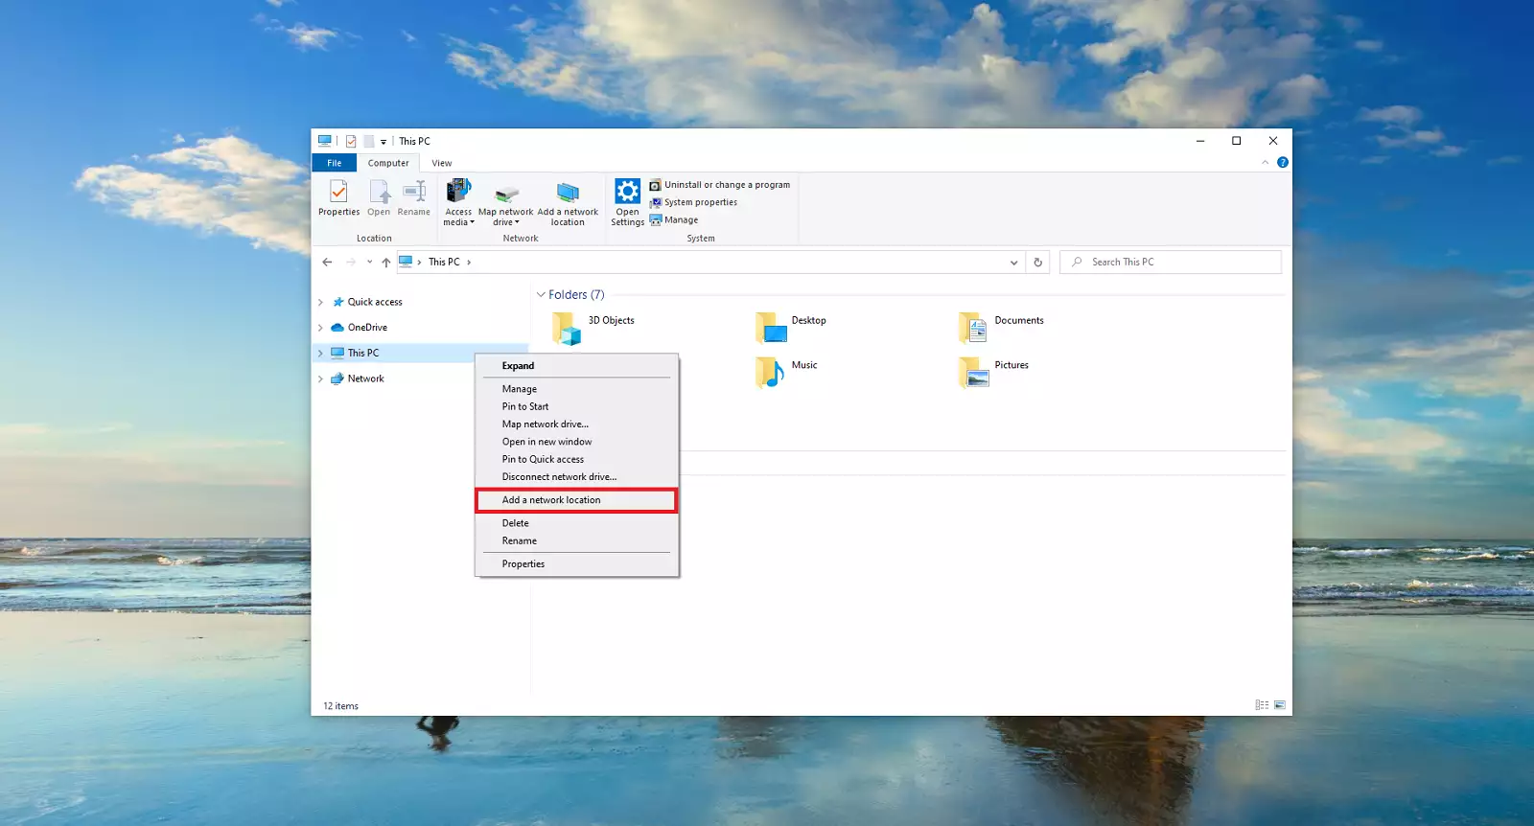Select Add a network location menu entry
Screen dimensions: 1534x826
click(x=551, y=500)
